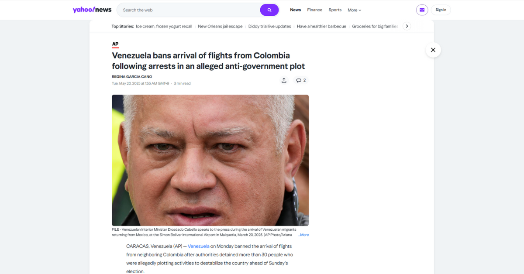The image size is (524, 274).
Task: Open New Orleans jail escape story
Action: (x=220, y=26)
